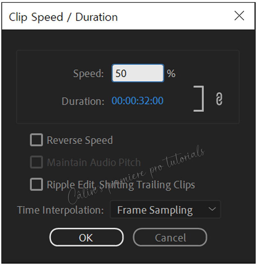This screenshot has width=257, height=265.
Task: Close the Clip Speed / Duration dialog
Action: (x=239, y=16)
